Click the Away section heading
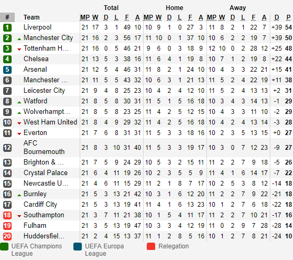This screenshot has width=293, height=260. click(238, 8)
